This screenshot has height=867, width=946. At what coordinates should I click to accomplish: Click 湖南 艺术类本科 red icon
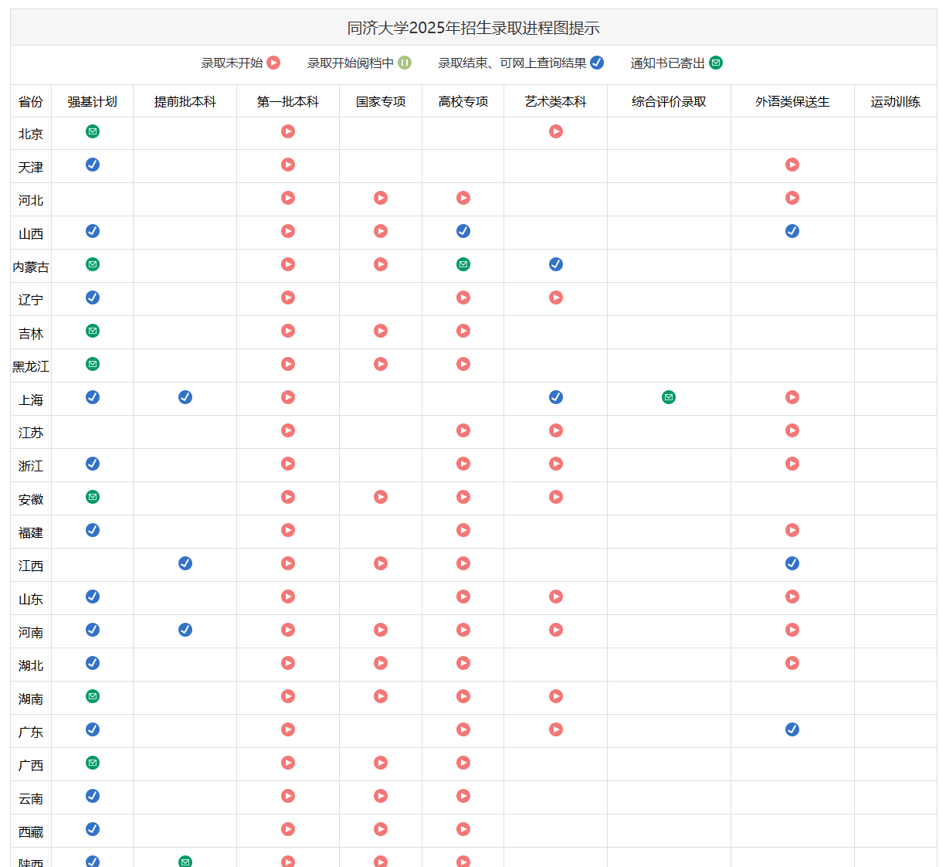[x=556, y=696]
